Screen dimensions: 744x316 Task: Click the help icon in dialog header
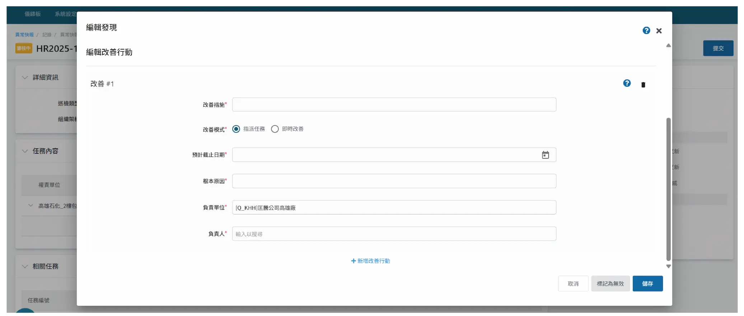(646, 31)
